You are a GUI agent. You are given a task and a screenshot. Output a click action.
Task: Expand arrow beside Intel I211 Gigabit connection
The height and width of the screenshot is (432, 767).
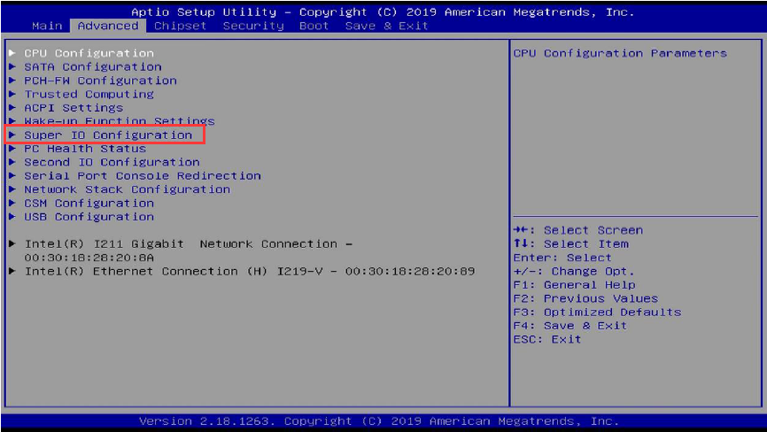pos(12,244)
